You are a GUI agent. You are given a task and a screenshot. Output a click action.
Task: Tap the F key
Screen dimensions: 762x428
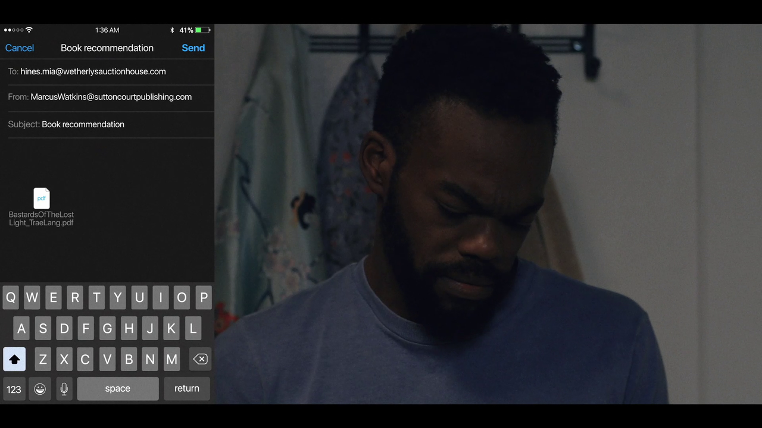point(86,328)
